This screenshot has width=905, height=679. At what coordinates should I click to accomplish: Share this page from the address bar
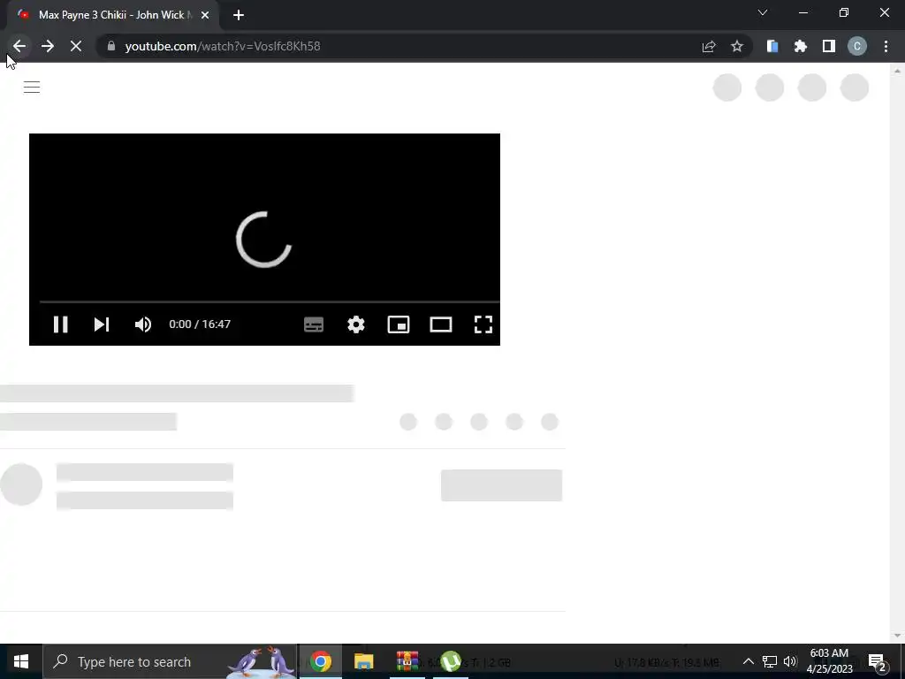709,46
